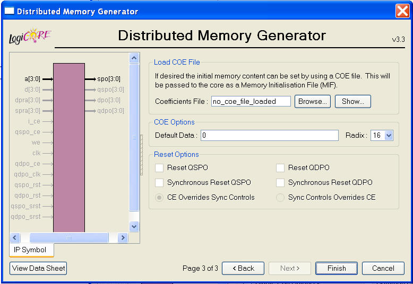The height and width of the screenshot is (284, 413).
Task: Click the horizontal scrollbar thumb in symbol pane
Action: click(69, 238)
